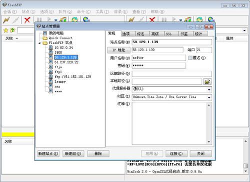The height and width of the screenshot is (182, 250).
Task: Click the 用户名称 username input field
Action: pos(158,58)
